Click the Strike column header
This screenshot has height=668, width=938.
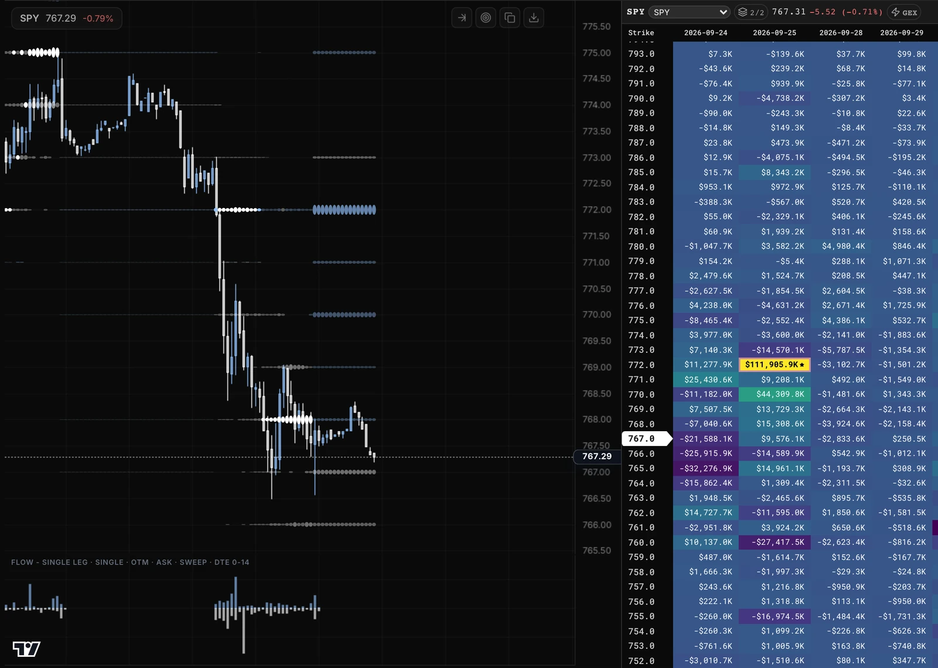[641, 33]
